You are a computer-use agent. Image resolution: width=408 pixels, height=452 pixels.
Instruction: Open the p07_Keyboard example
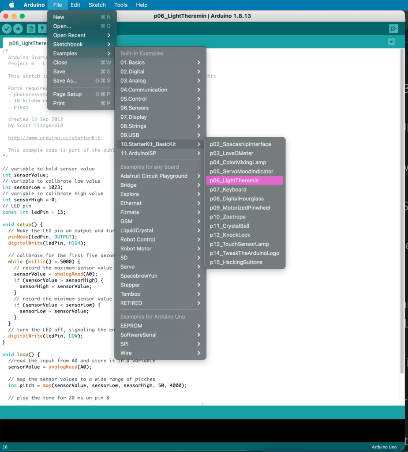(x=245, y=190)
